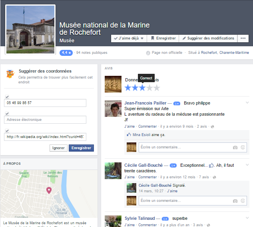Image resolution: width=253 pixels, height=227 pixels.
Task: Toggle the checkbox above Adresse électronique field
Action: [x=7, y=114]
